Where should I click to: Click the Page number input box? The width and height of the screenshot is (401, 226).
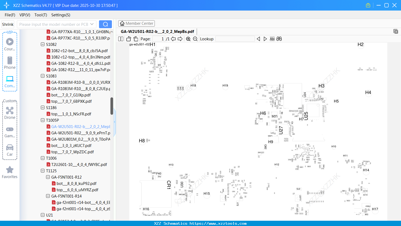click(159, 39)
